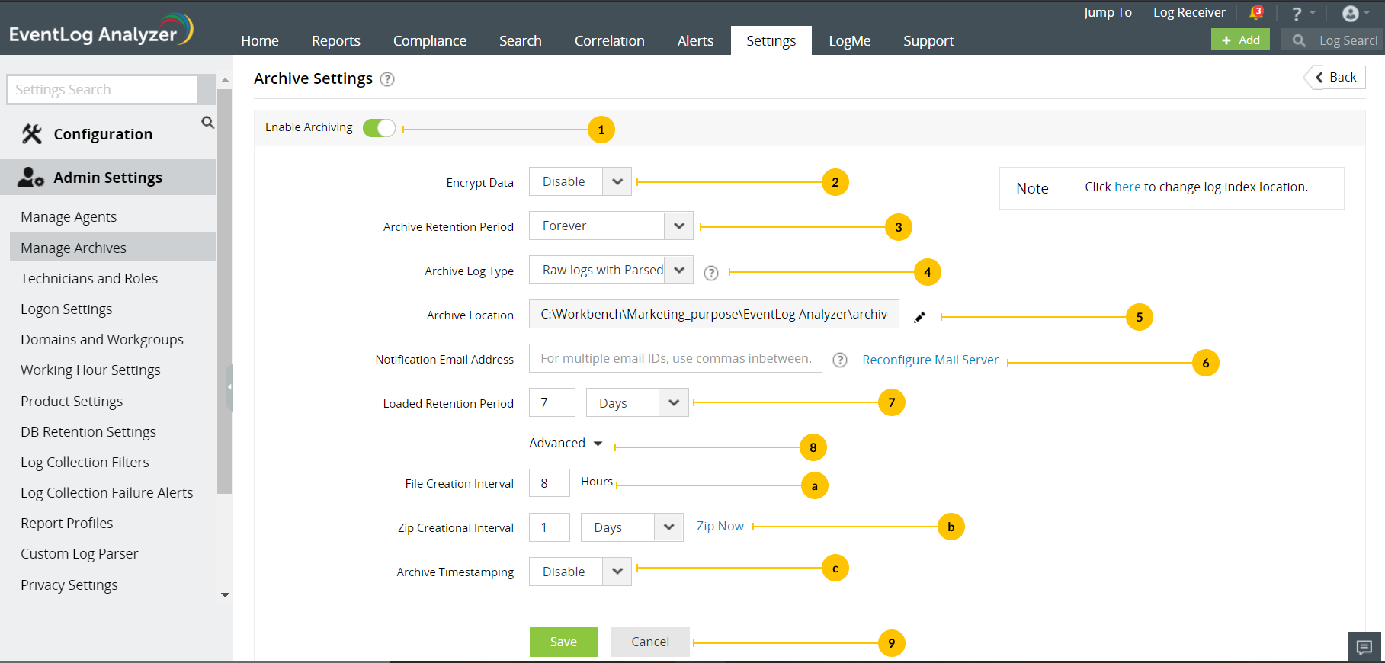Click the Archive Settings help icon
The height and width of the screenshot is (663, 1385).
pos(387,79)
